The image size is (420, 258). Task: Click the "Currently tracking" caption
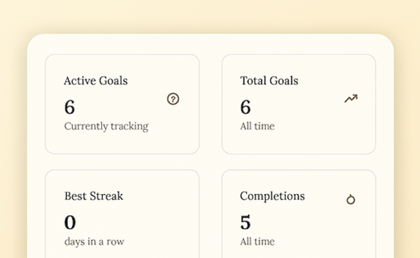tap(106, 126)
